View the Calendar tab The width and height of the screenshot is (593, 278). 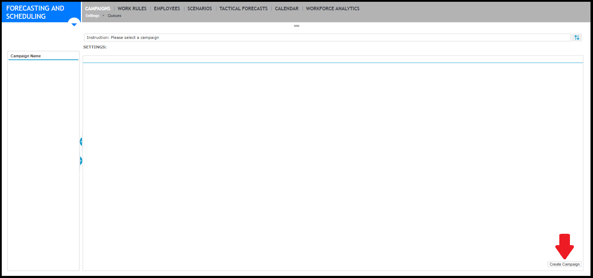click(287, 8)
